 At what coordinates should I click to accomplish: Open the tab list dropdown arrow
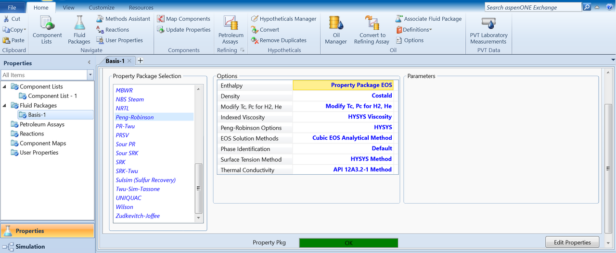[x=613, y=60]
